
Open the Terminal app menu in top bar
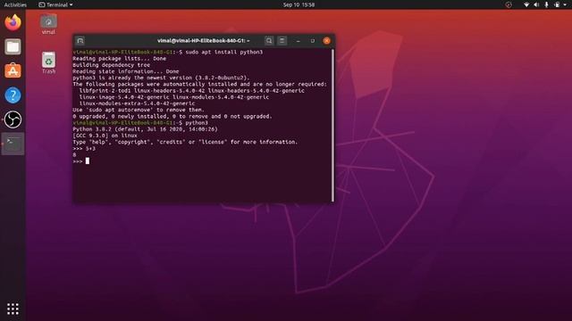[x=55, y=4]
